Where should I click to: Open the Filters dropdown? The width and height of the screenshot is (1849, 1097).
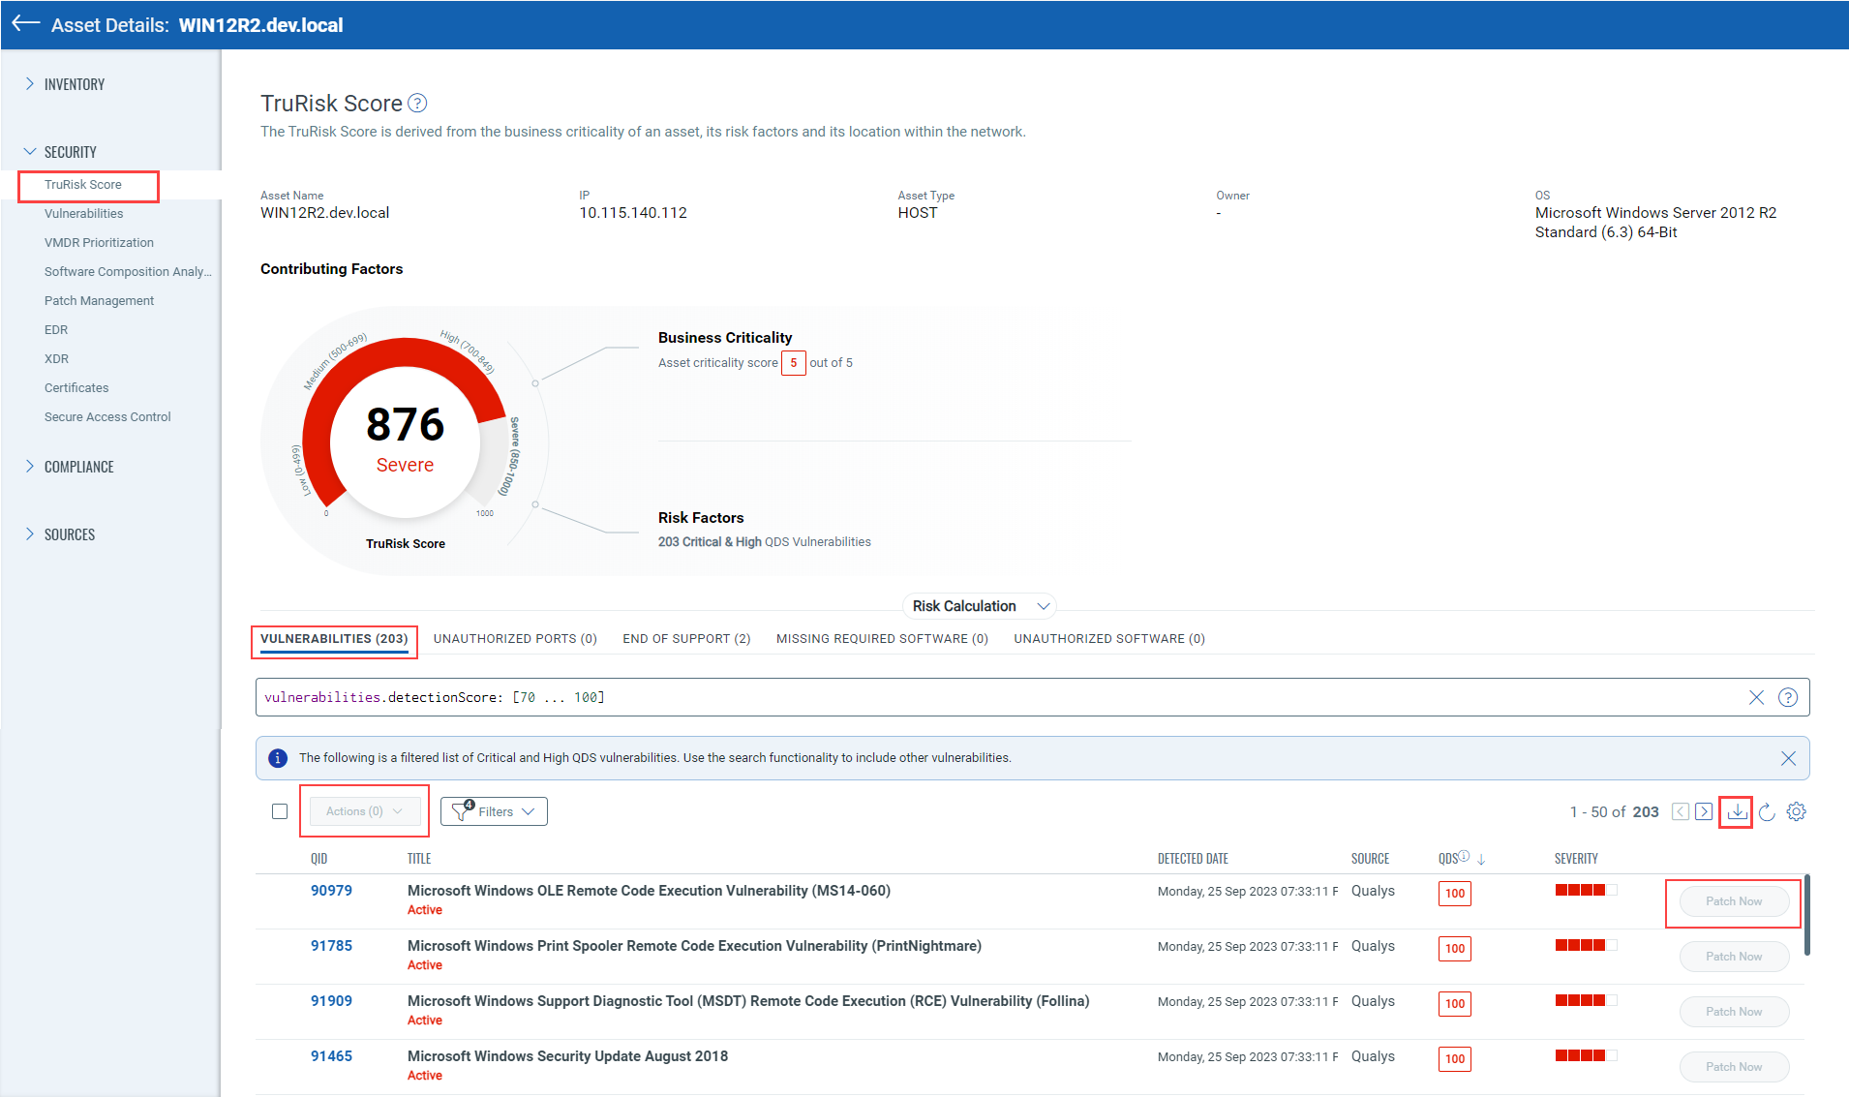(x=494, y=811)
